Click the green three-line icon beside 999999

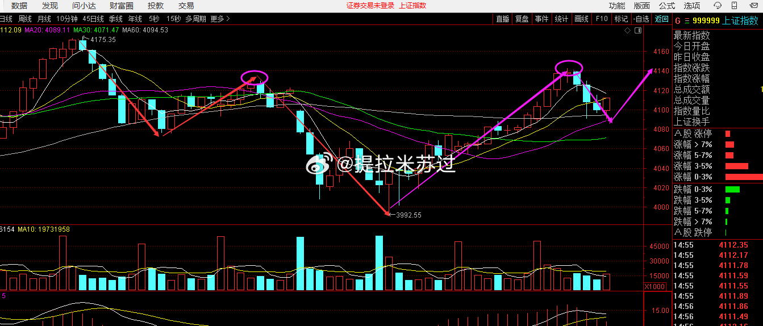pos(687,21)
